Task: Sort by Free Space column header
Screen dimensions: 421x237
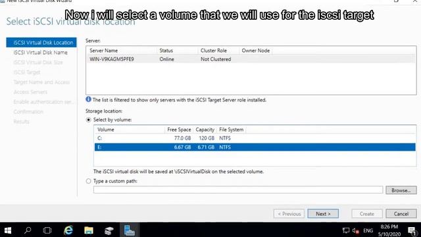Action: point(179,130)
